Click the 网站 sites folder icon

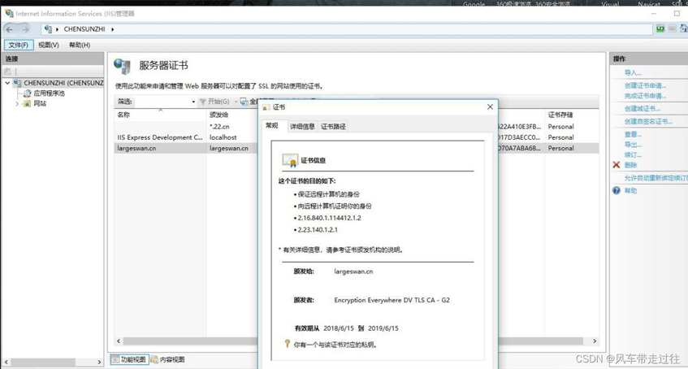click(x=27, y=104)
